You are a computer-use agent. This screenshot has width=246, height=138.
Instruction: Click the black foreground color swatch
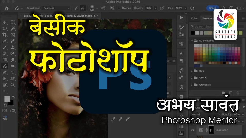coord(11,102)
